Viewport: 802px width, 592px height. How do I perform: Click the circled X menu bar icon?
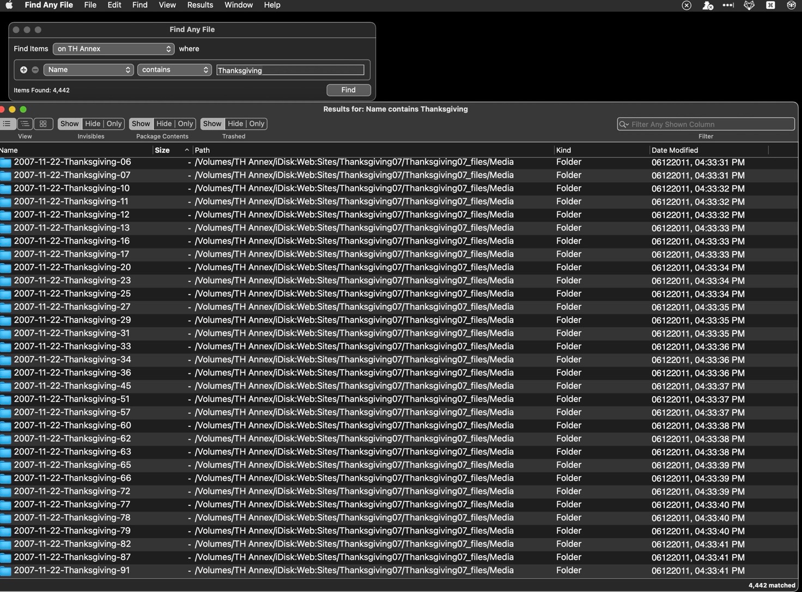pyautogui.click(x=686, y=5)
